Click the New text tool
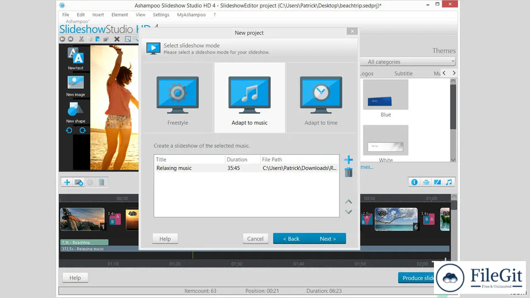The image size is (530, 298). (76, 58)
